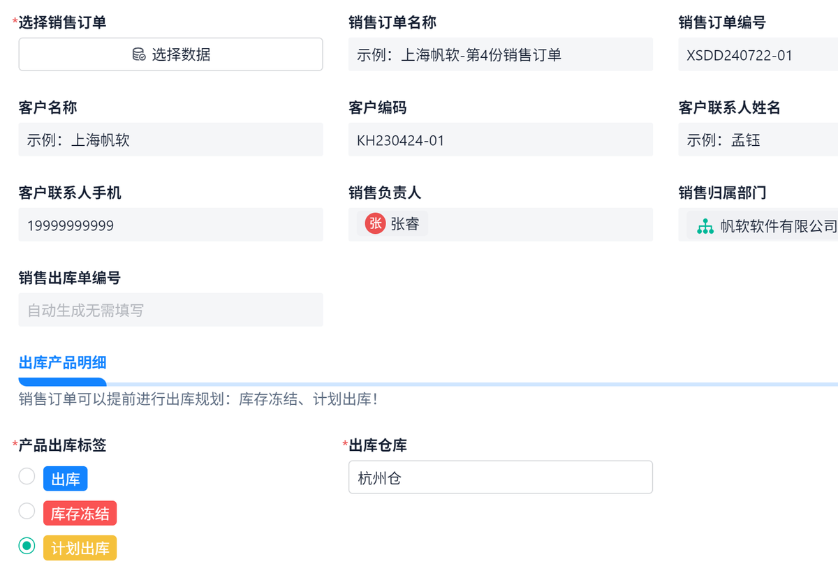This screenshot has height=580, width=838.
Task: Click the green organization tree icon
Action: point(705,226)
